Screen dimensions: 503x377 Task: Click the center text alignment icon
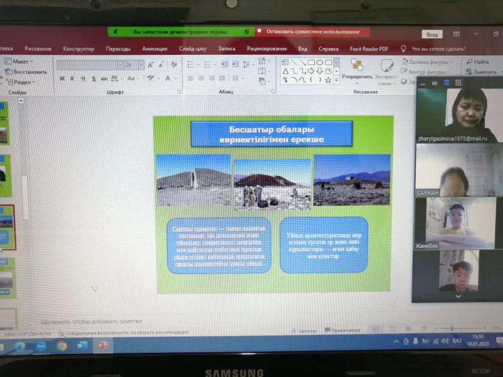(x=201, y=78)
